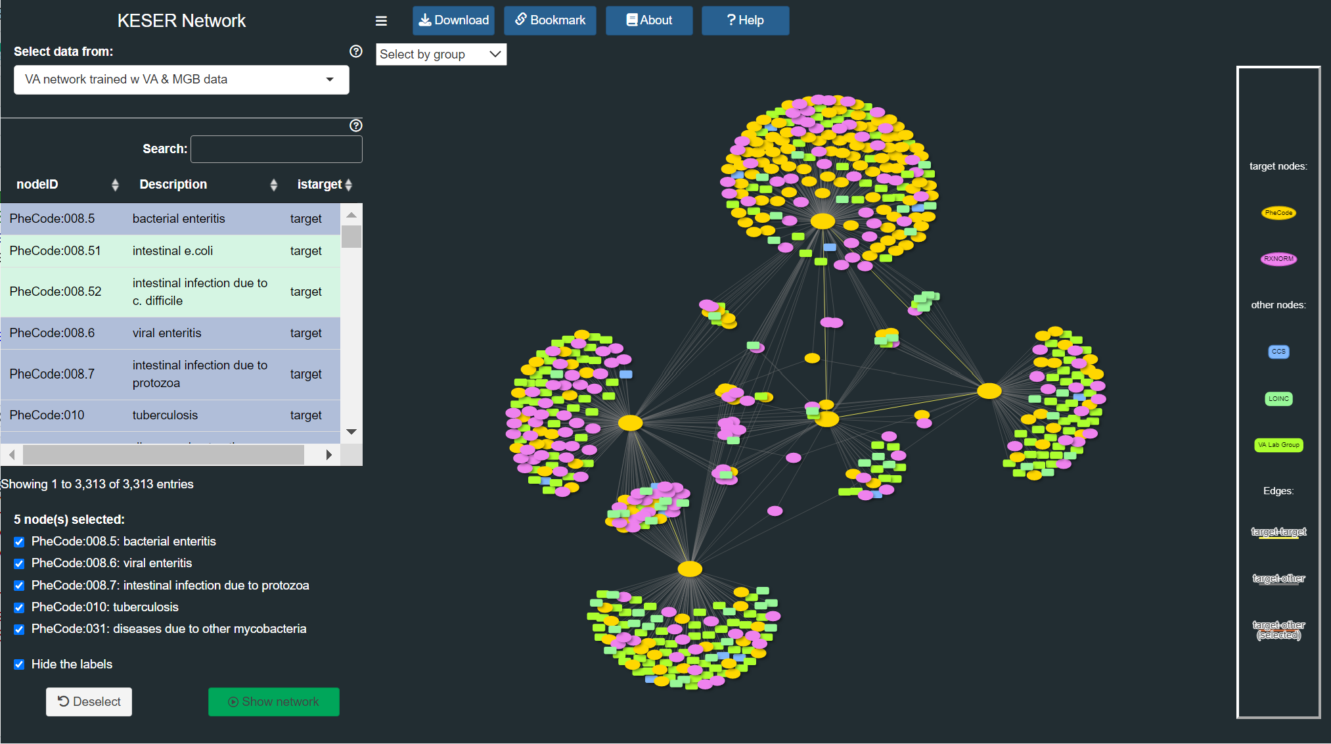Toggle the Hide the labels checkbox
1331x744 pixels.
pyautogui.click(x=19, y=664)
